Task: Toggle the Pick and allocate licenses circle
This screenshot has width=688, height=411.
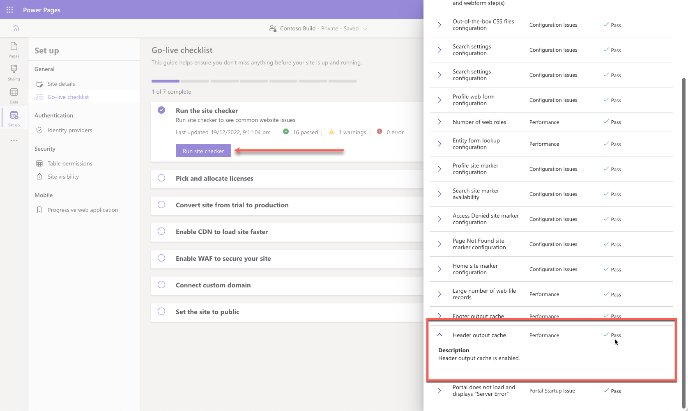Action: point(161,178)
